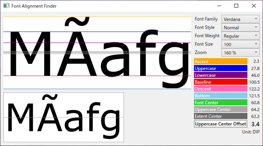The height and width of the screenshot is (146, 263).
Task: Click the Font Weight label
Action: [x=207, y=36]
